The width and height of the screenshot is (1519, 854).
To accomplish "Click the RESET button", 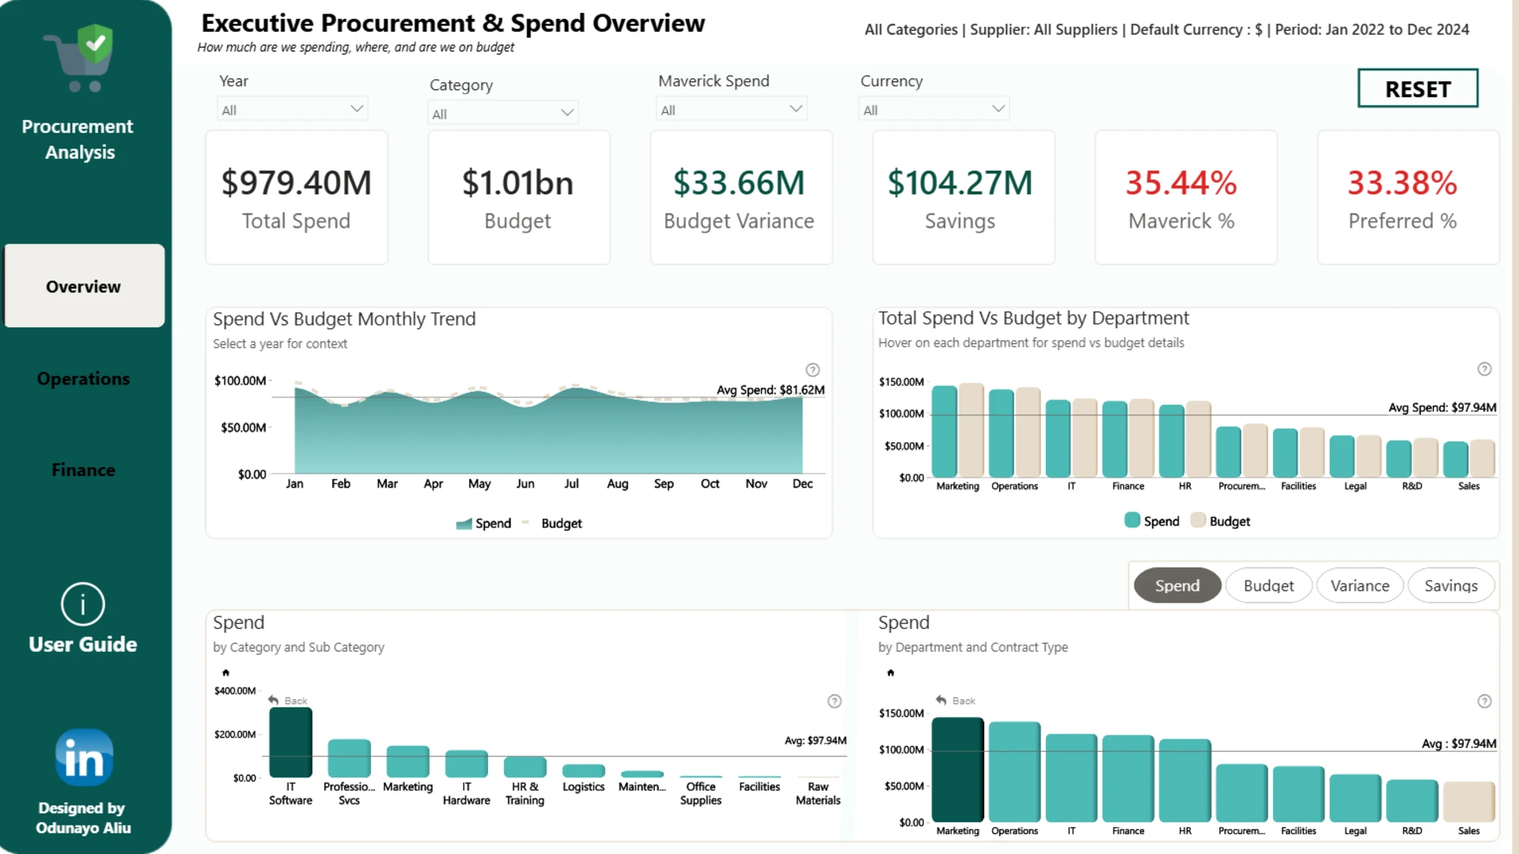I will [x=1418, y=89].
